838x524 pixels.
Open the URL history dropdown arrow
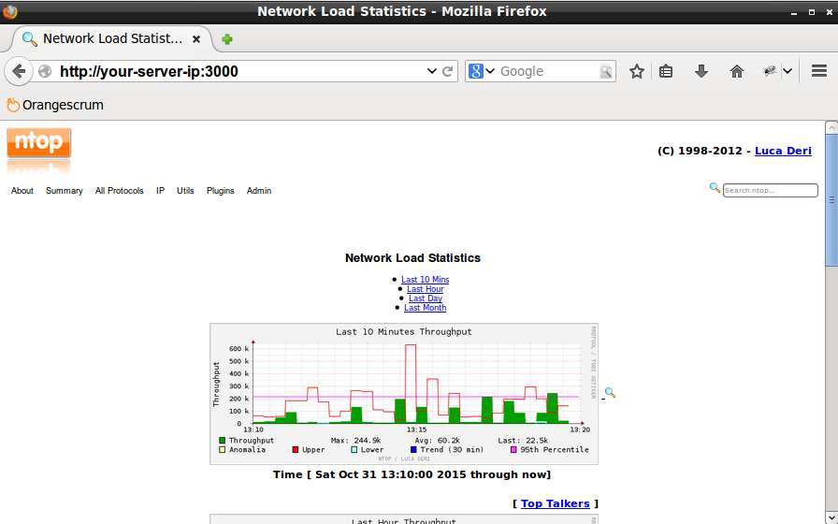pos(431,71)
